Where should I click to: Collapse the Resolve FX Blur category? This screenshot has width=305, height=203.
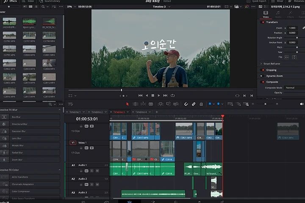60,110
